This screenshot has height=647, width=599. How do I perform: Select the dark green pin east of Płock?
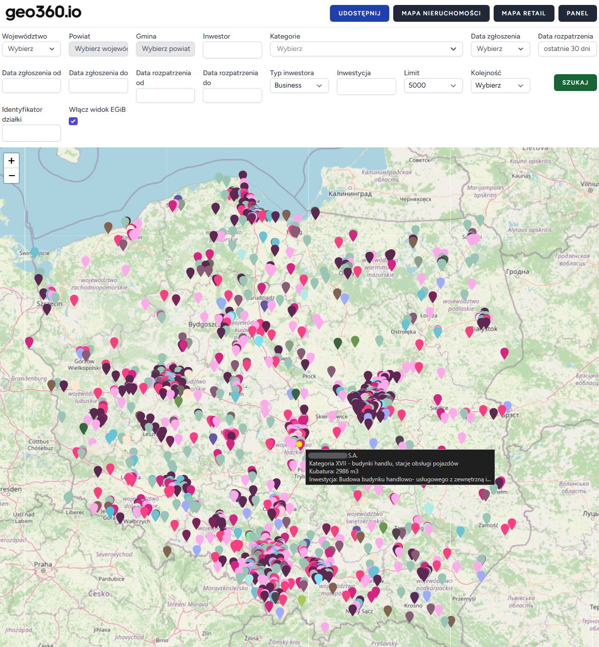coord(338,343)
